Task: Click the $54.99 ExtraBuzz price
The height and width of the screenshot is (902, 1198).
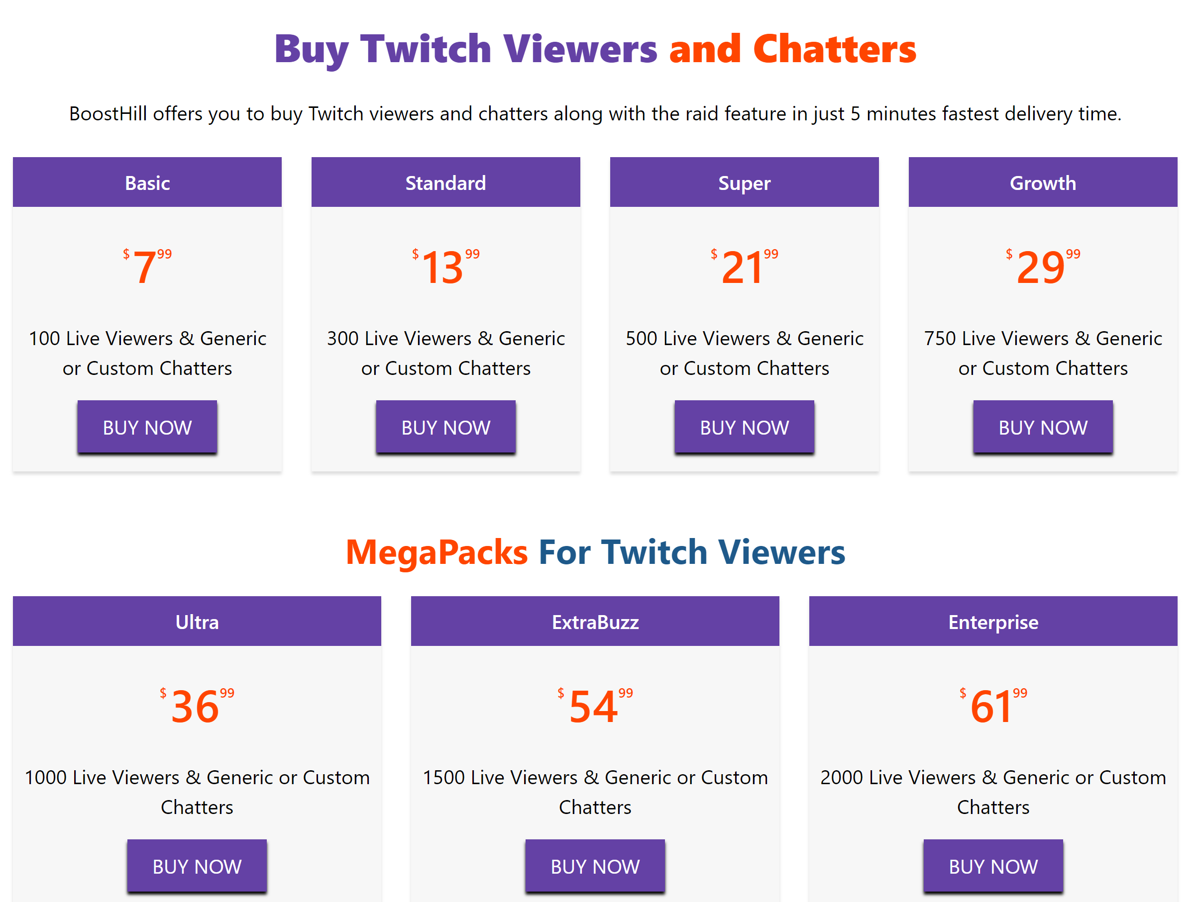Action: pyautogui.click(x=595, y=706)
